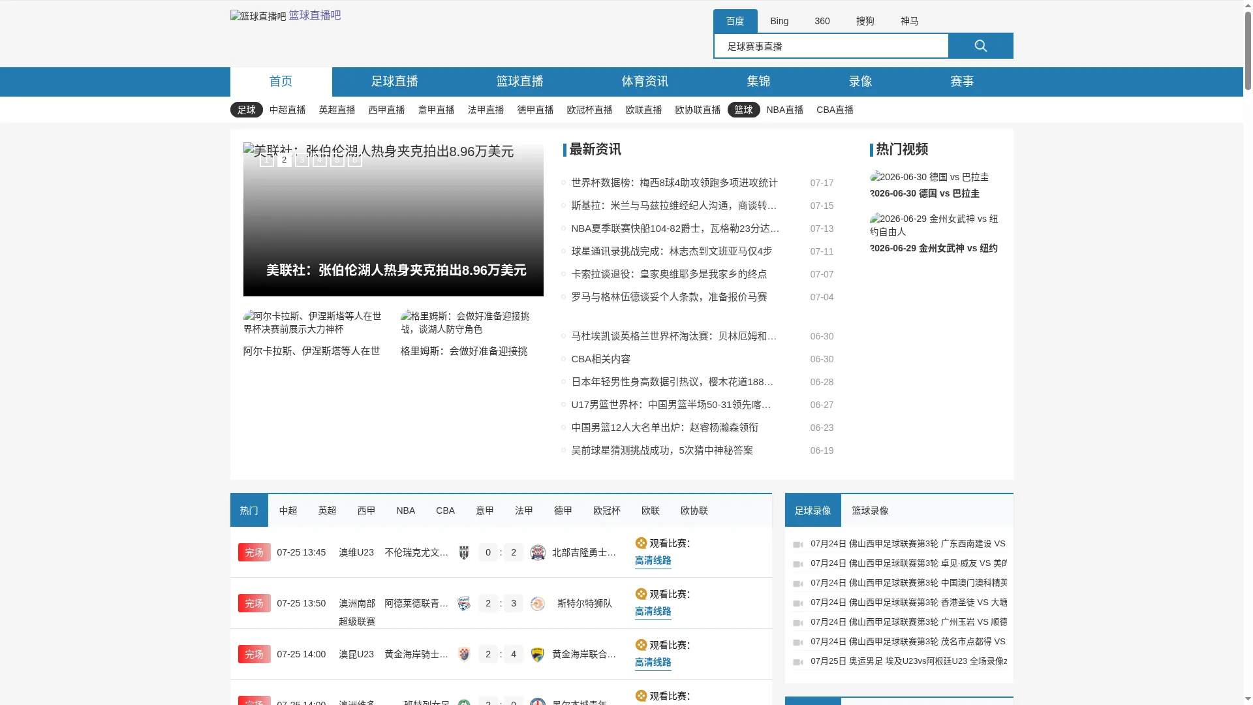The height and width of the screenshot is (705, 1253).
Task: Open 2026-06-30 德国 vs 巴拉圭 video
Action: [935, 185]
